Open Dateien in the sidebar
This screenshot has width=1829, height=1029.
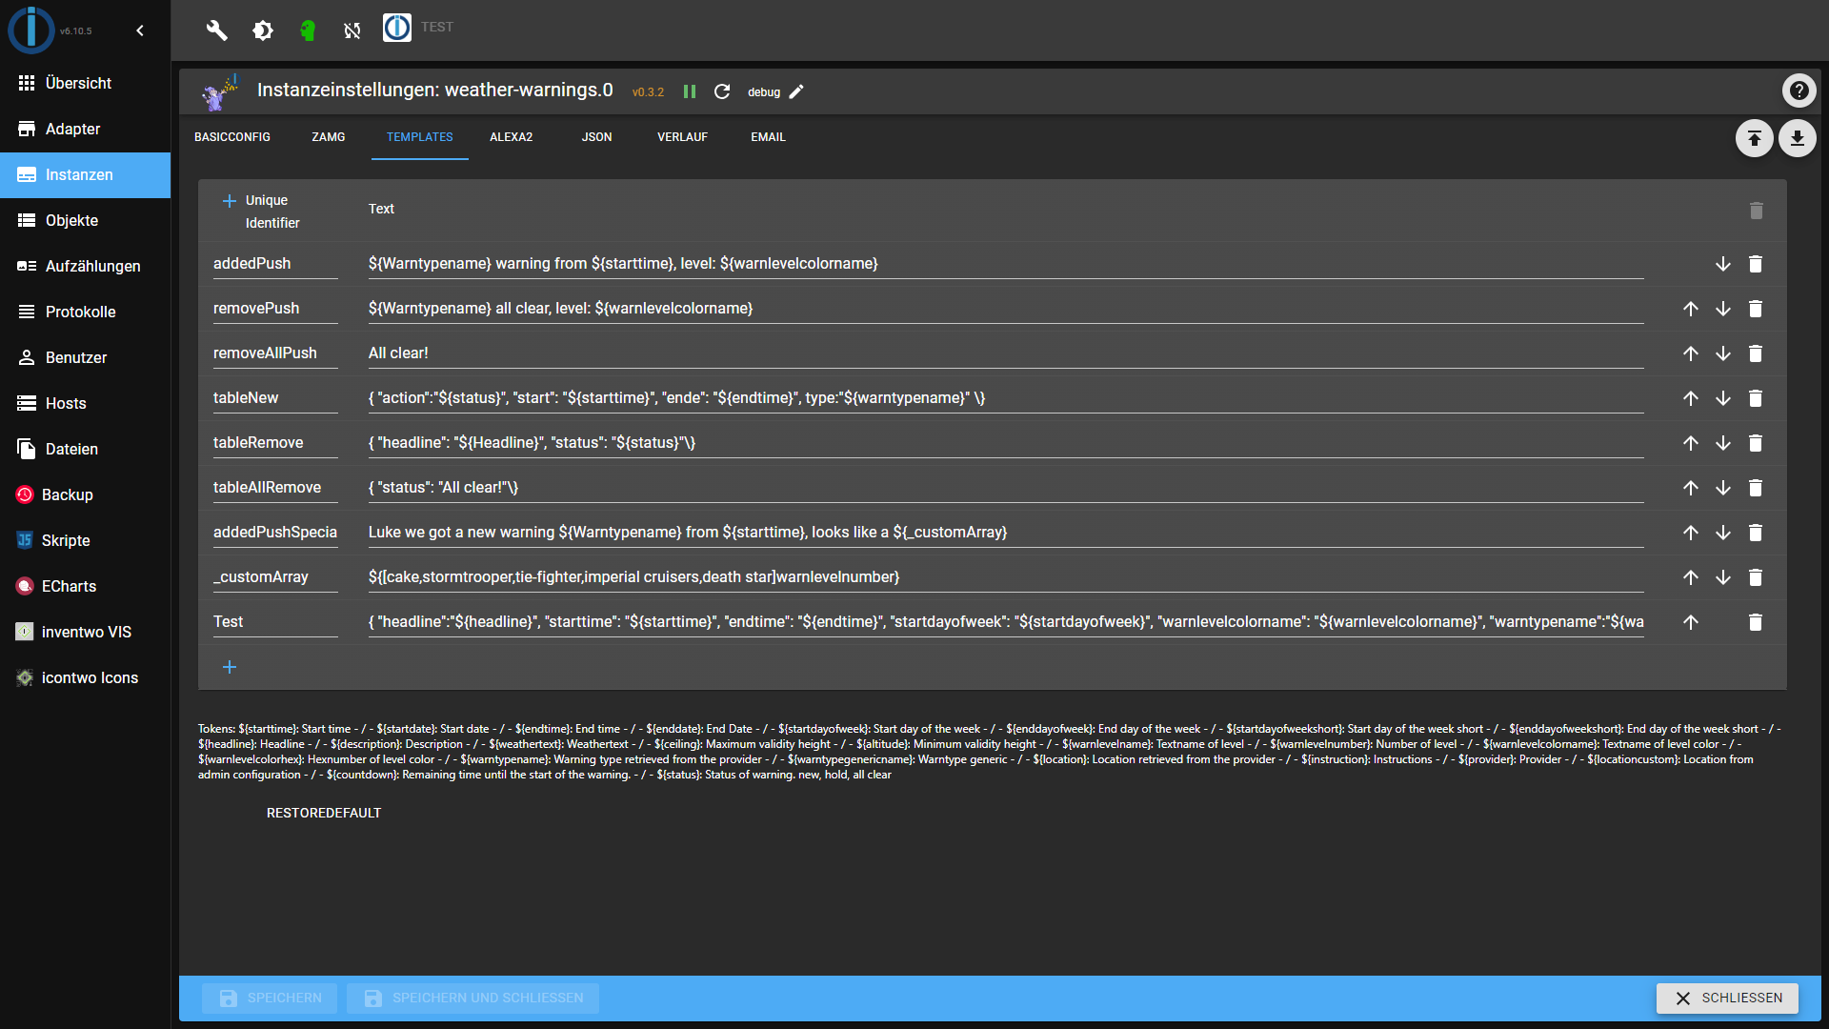tap(86, 450)
